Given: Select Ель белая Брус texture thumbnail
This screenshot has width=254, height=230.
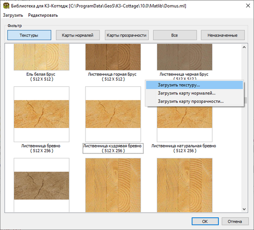Looking at the screenshot, I should pos(42,57).
